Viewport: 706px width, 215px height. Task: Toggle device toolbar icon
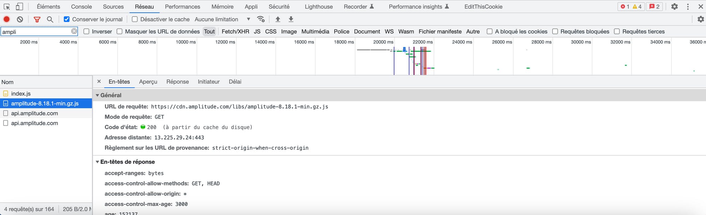tap(19, 7)
